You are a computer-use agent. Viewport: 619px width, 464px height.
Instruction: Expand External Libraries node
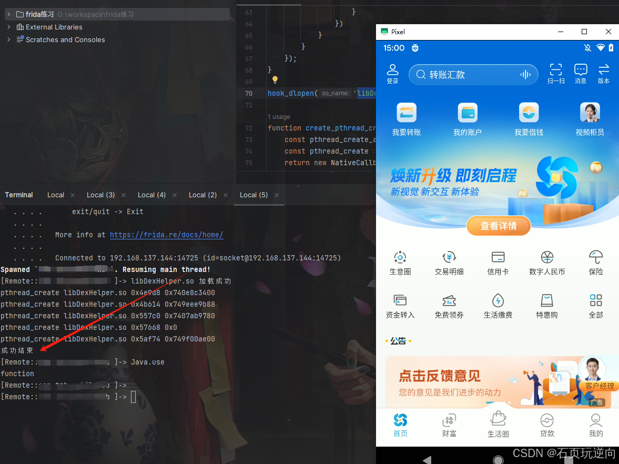tap(9, 27)
